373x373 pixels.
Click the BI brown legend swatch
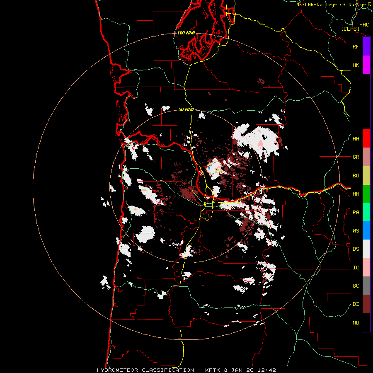366,304
